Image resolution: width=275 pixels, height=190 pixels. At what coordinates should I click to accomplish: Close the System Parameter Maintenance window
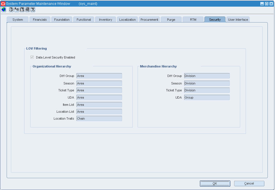coord(271,4)
